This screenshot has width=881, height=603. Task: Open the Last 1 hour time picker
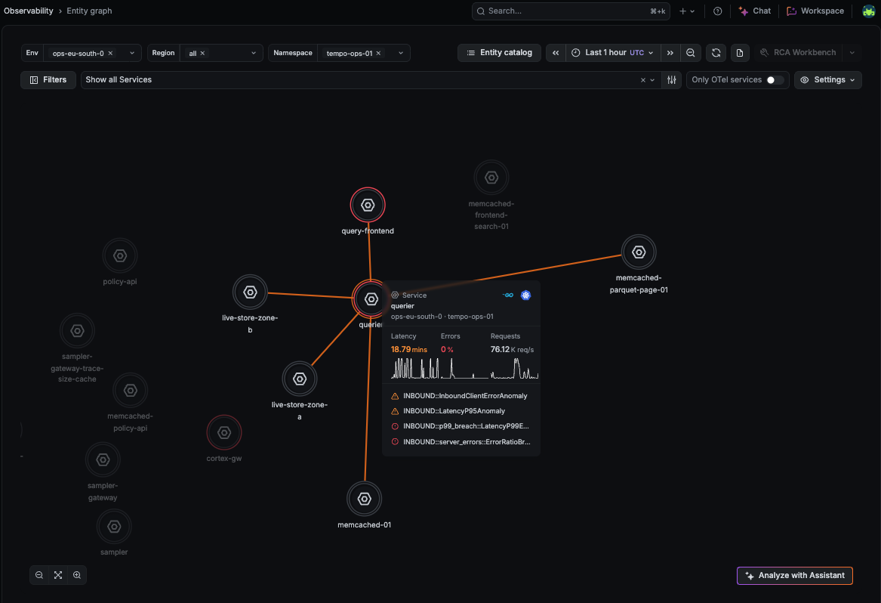[613, 53]
